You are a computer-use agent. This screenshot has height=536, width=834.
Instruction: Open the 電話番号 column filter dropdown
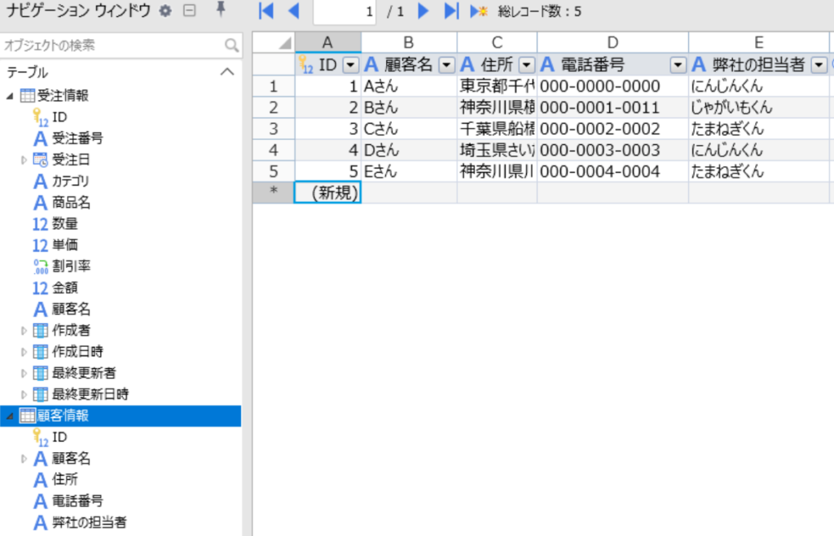pyautogui.click(x=677, y=64)
